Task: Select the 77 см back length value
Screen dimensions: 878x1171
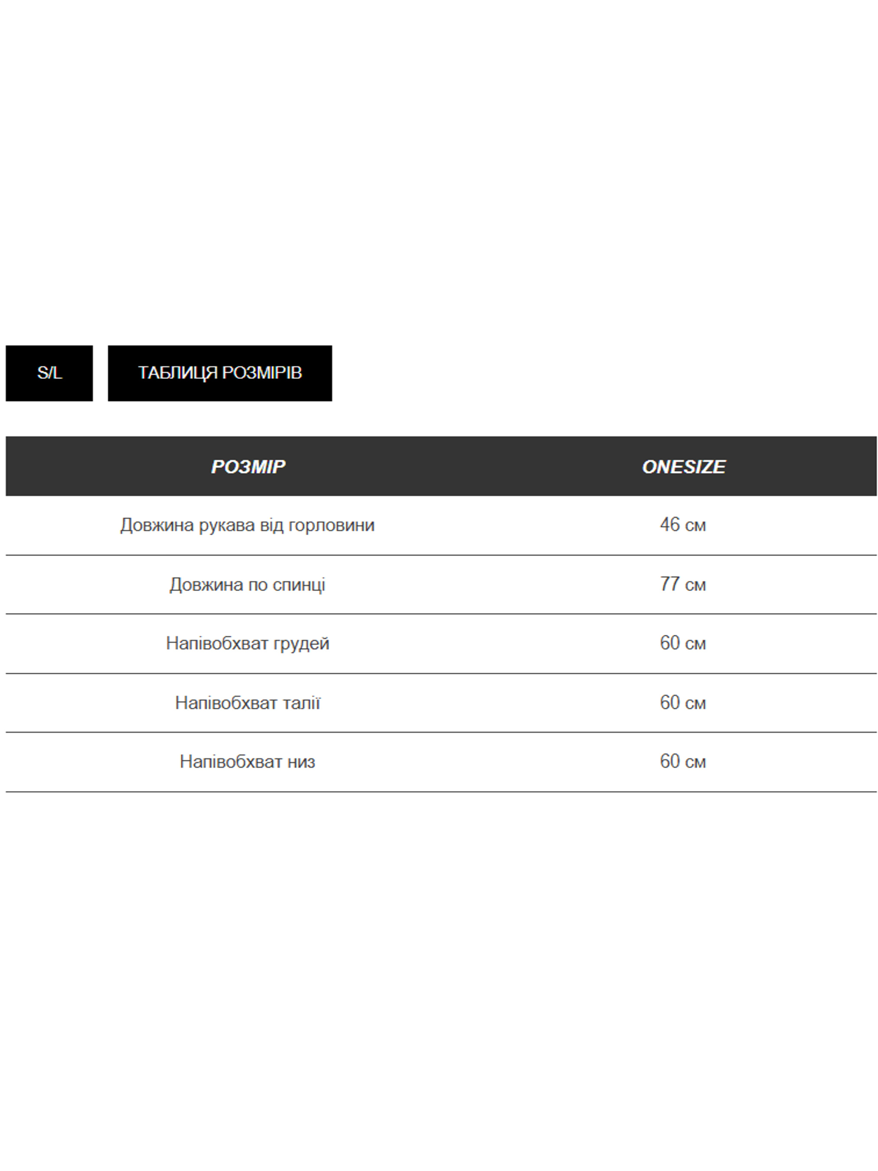Action: coord(683,584)
